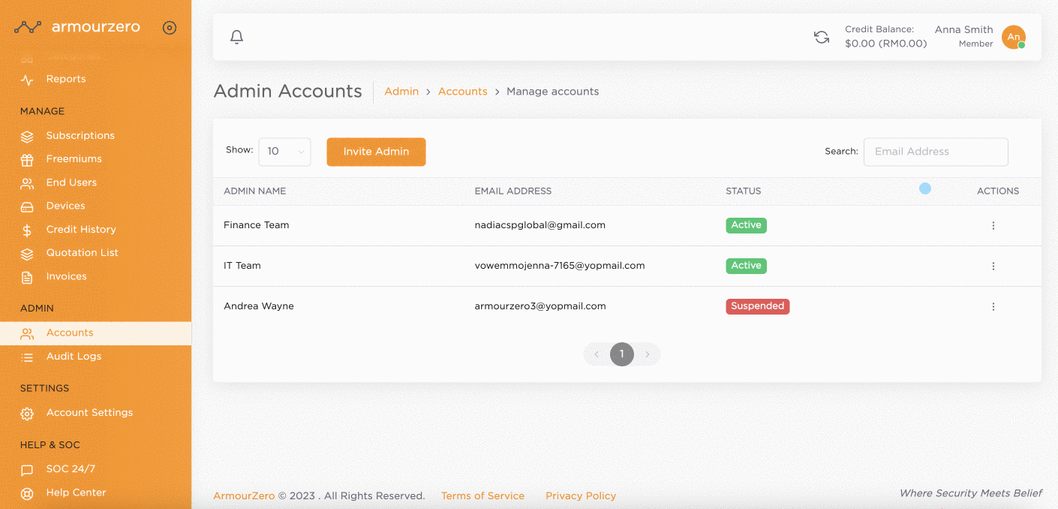Click the Help Center lifebuoy icon
Viewport: 1058px width, 509px height.
click(27, 494)
